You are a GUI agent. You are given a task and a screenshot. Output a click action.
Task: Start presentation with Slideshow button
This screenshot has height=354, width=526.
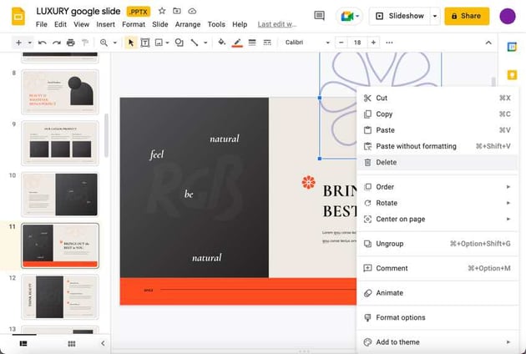[x=400, y=16]
